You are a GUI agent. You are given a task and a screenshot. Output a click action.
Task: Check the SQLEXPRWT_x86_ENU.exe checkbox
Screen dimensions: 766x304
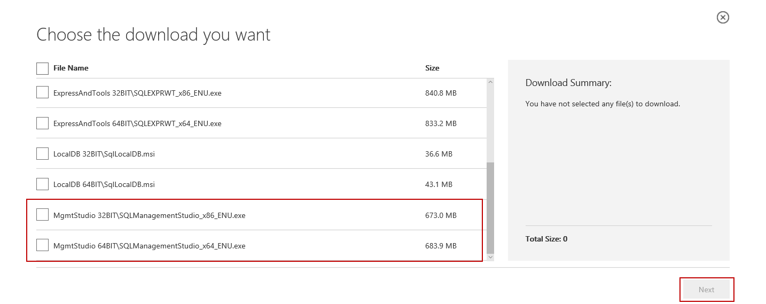click(42, 92)
